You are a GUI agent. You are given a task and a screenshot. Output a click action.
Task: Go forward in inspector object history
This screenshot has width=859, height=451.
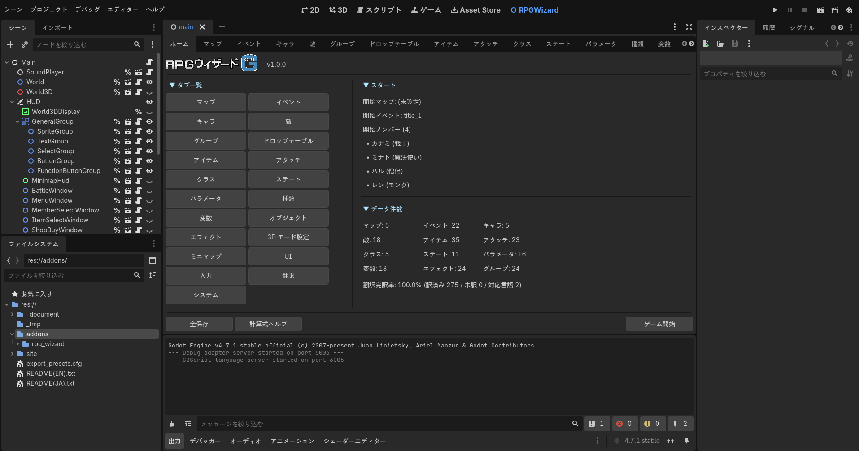pyautogui.click(x=837, y=43)
